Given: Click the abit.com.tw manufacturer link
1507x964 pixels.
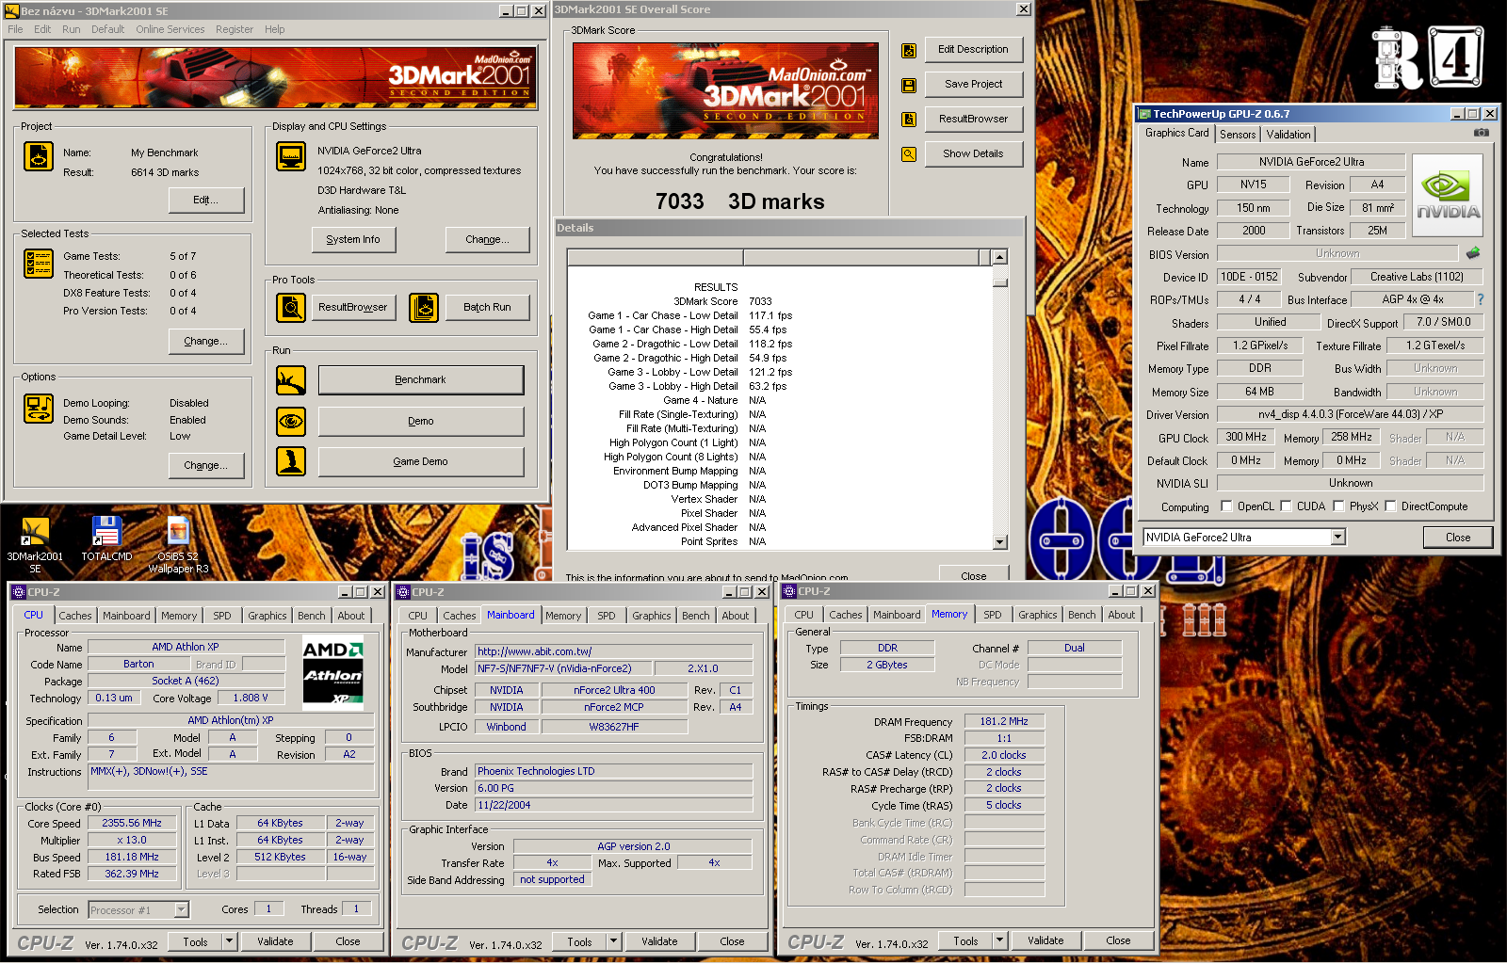Looking at the screenshot, I should click(x=614, y=651).
